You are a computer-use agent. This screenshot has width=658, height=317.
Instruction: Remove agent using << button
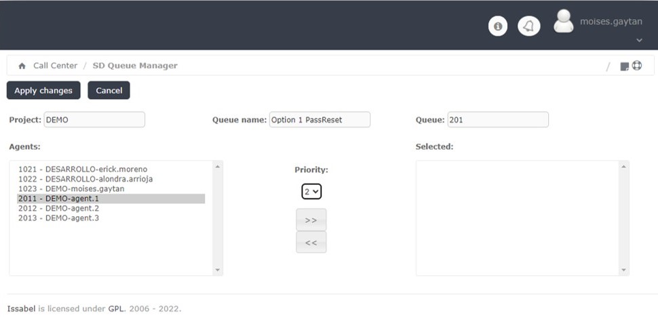(311, 242)
